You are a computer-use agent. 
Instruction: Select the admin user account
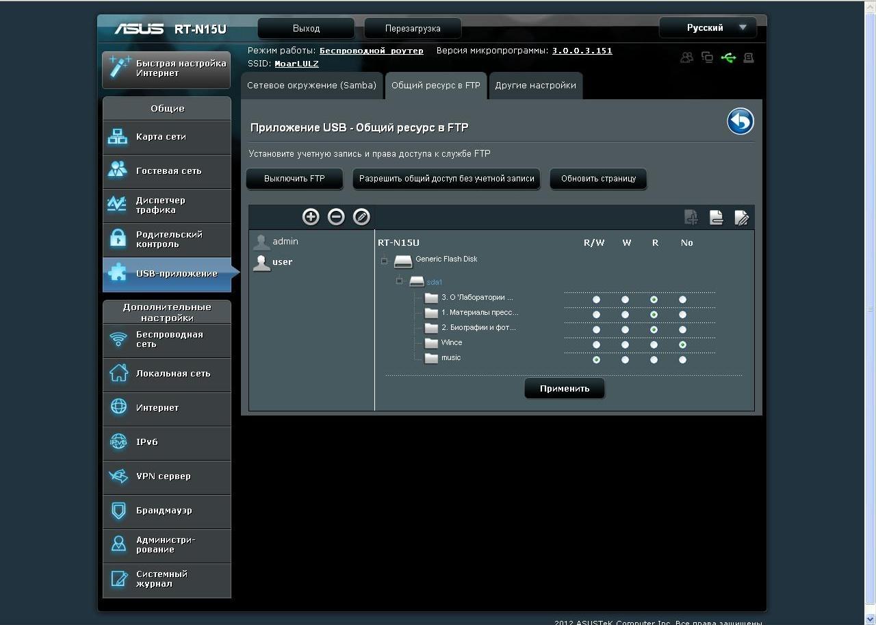click(285, 242)
